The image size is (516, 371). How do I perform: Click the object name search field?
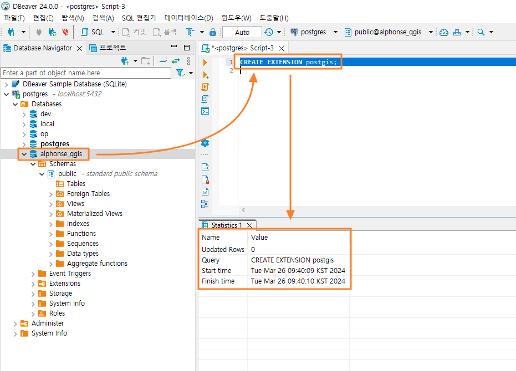86,73
